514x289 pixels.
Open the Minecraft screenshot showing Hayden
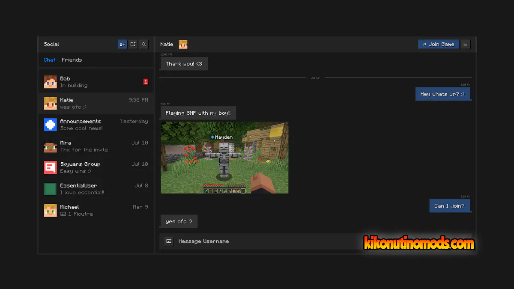224,158
